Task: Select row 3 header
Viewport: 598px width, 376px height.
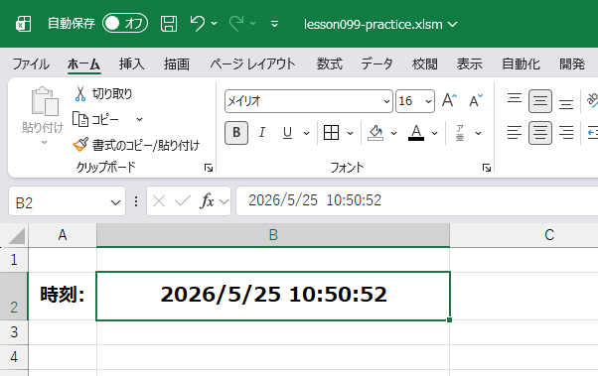Action: [14, 332]
